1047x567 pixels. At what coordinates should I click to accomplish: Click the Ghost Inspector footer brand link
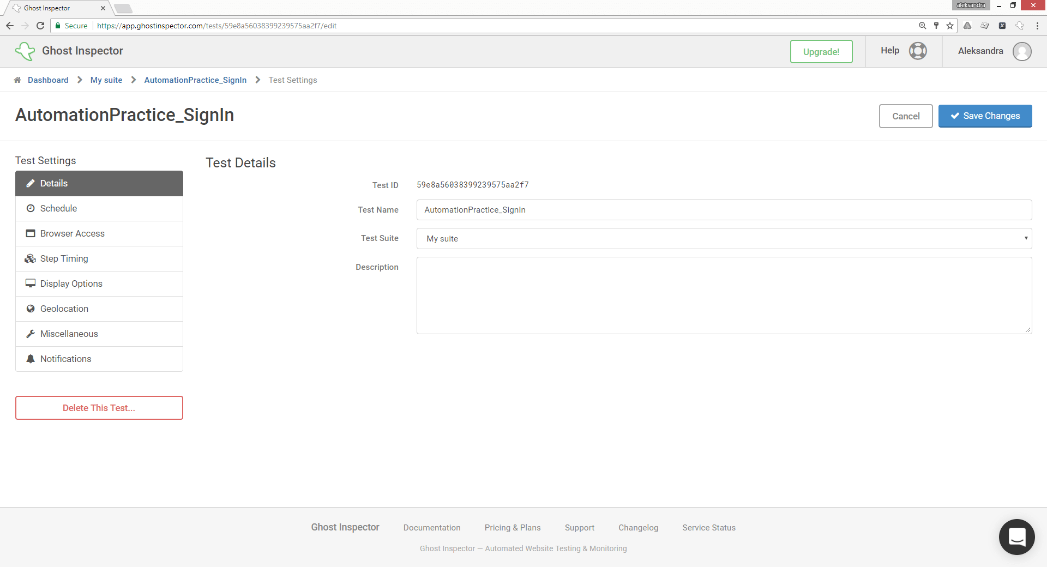click(x=345, y=527)
